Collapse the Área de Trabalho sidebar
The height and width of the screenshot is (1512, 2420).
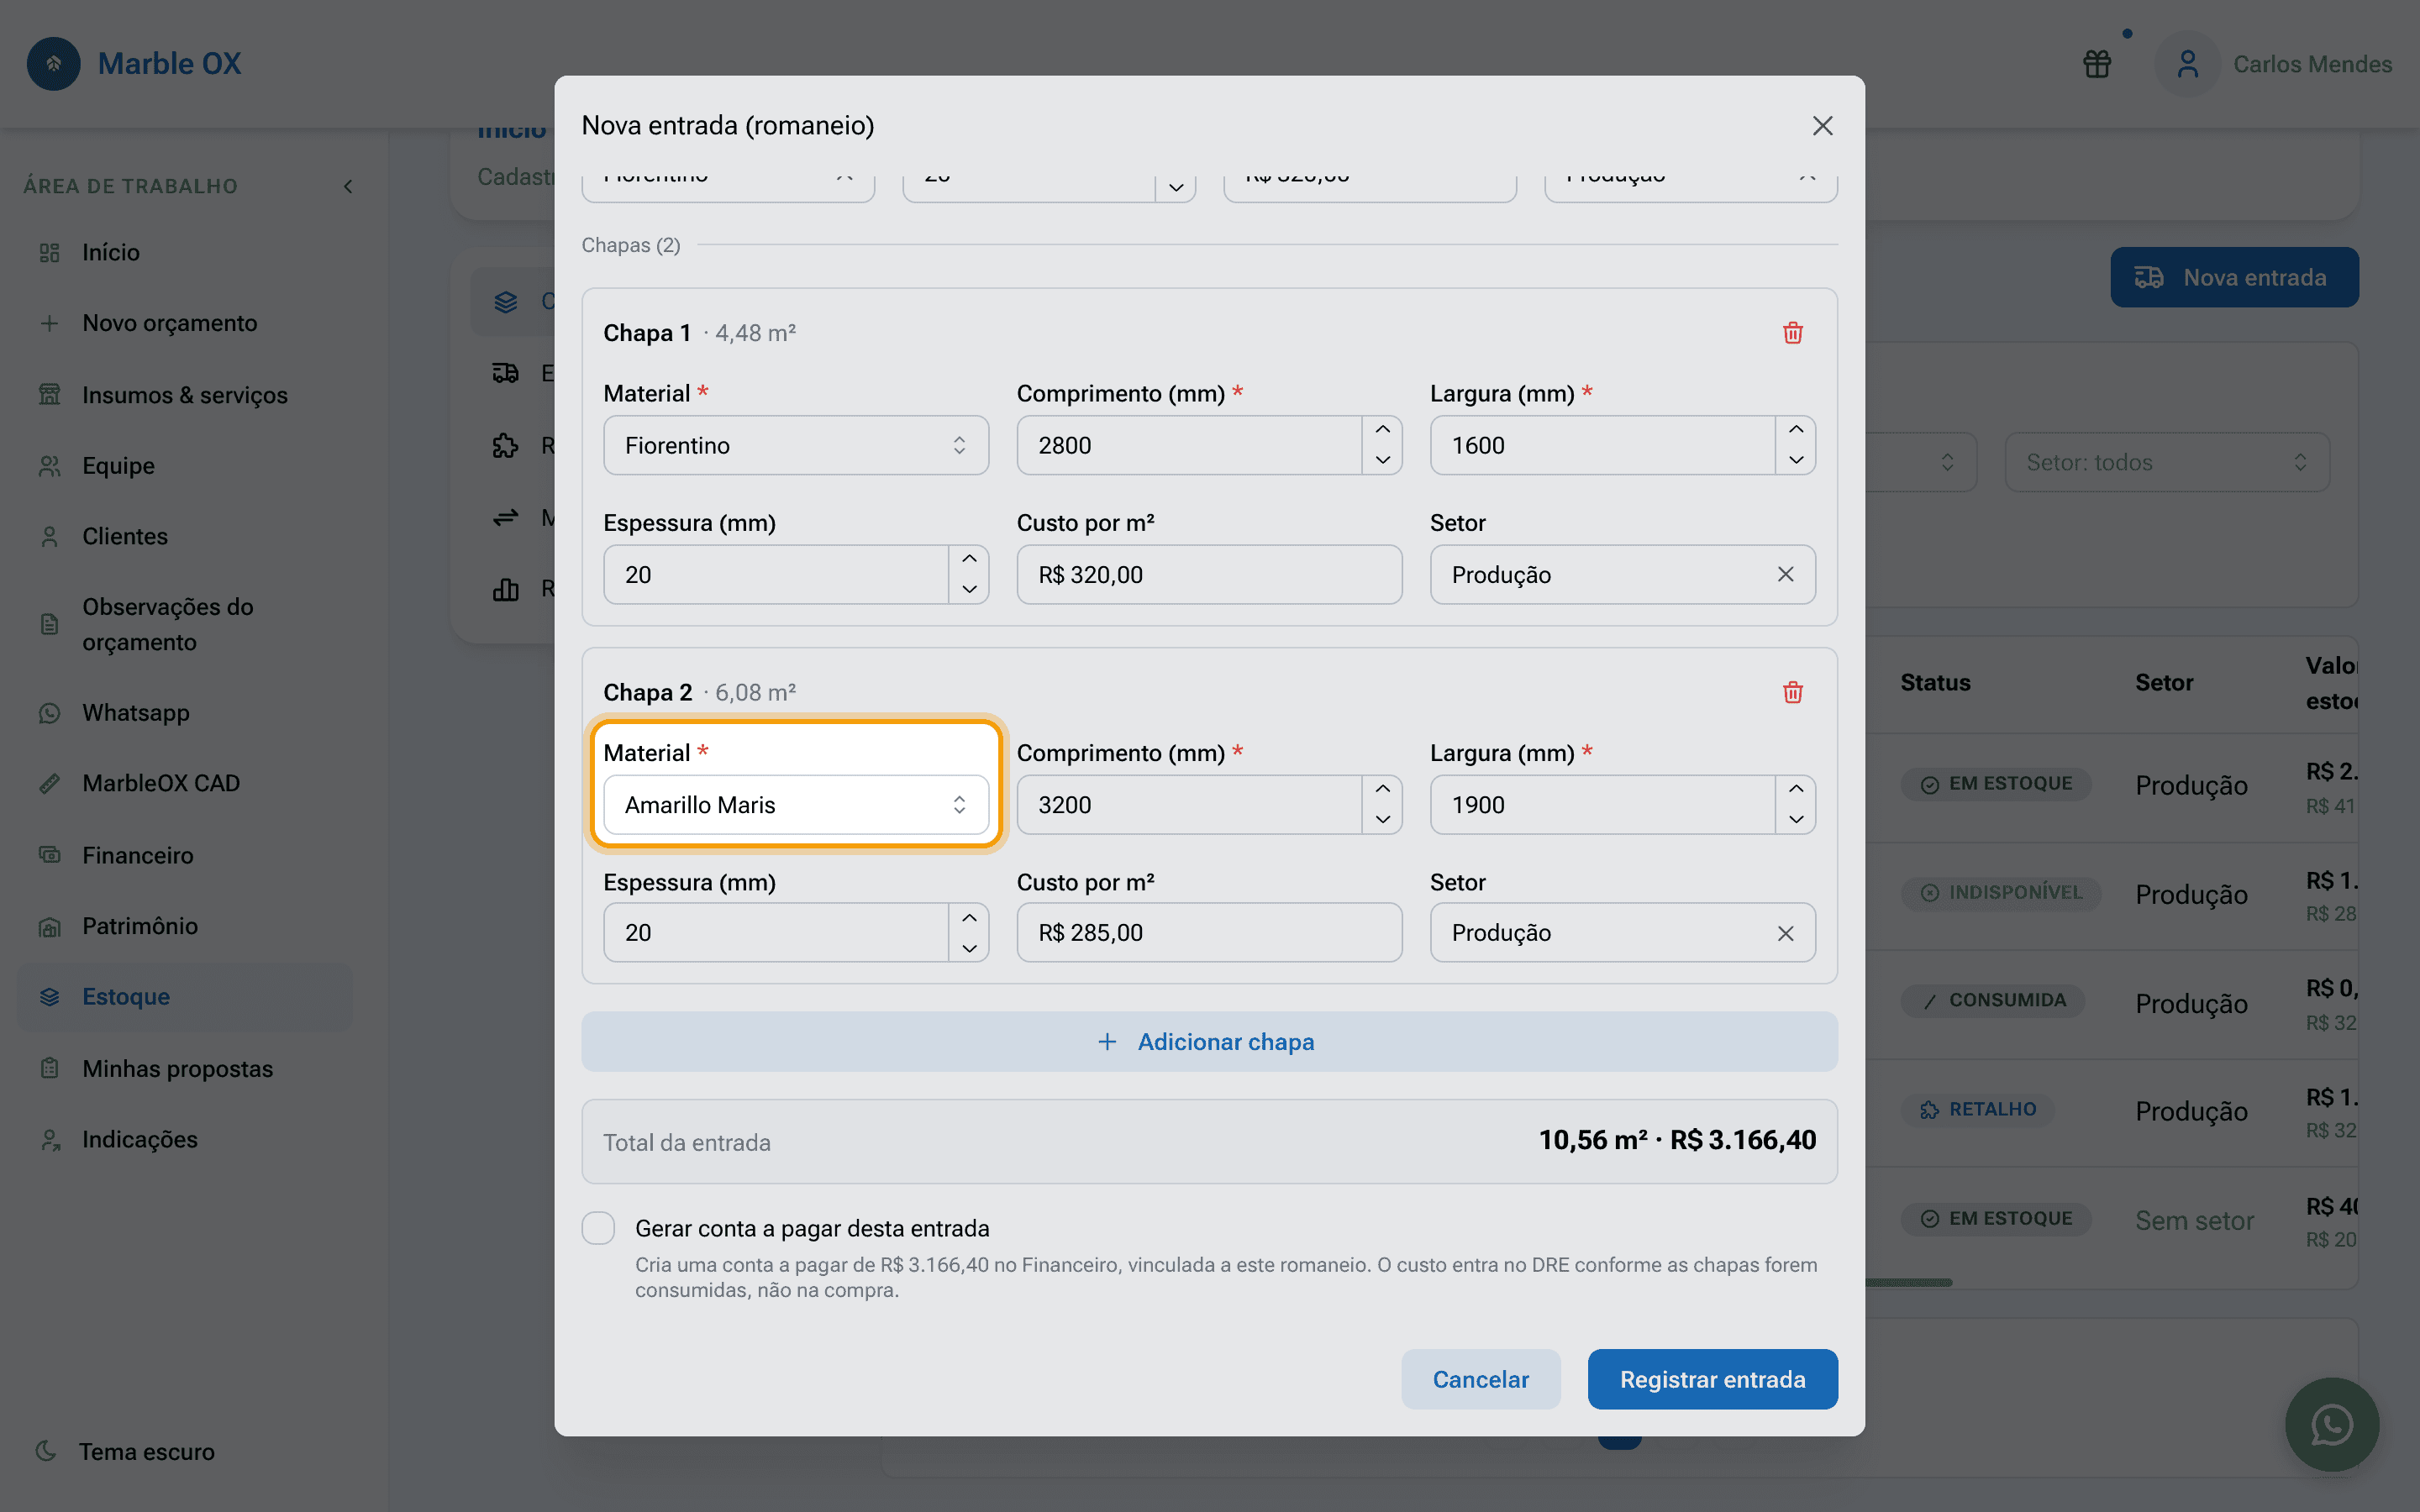tap(348, 186)
